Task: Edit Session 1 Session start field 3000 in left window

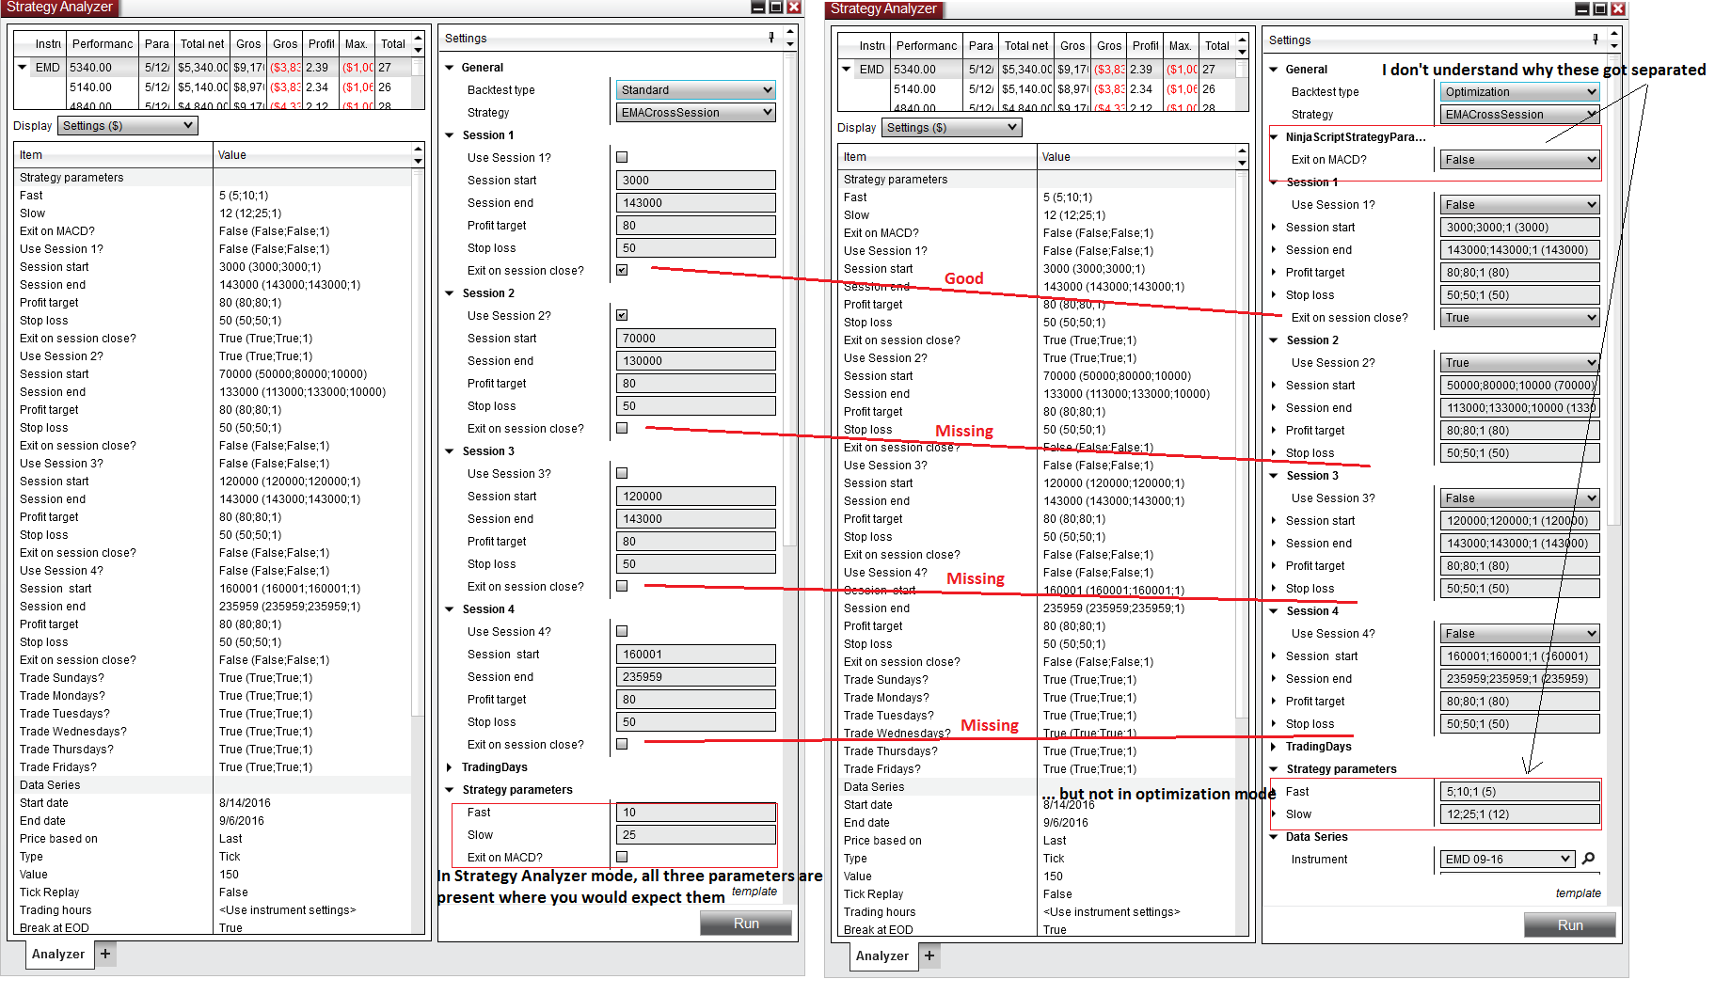Action: (696, 181)
